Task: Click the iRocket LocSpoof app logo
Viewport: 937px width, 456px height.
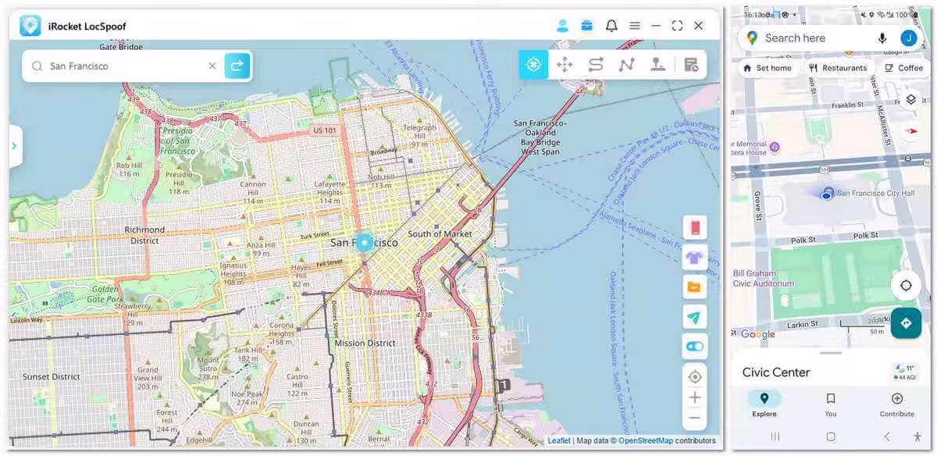Action: [x=30, y=26]
